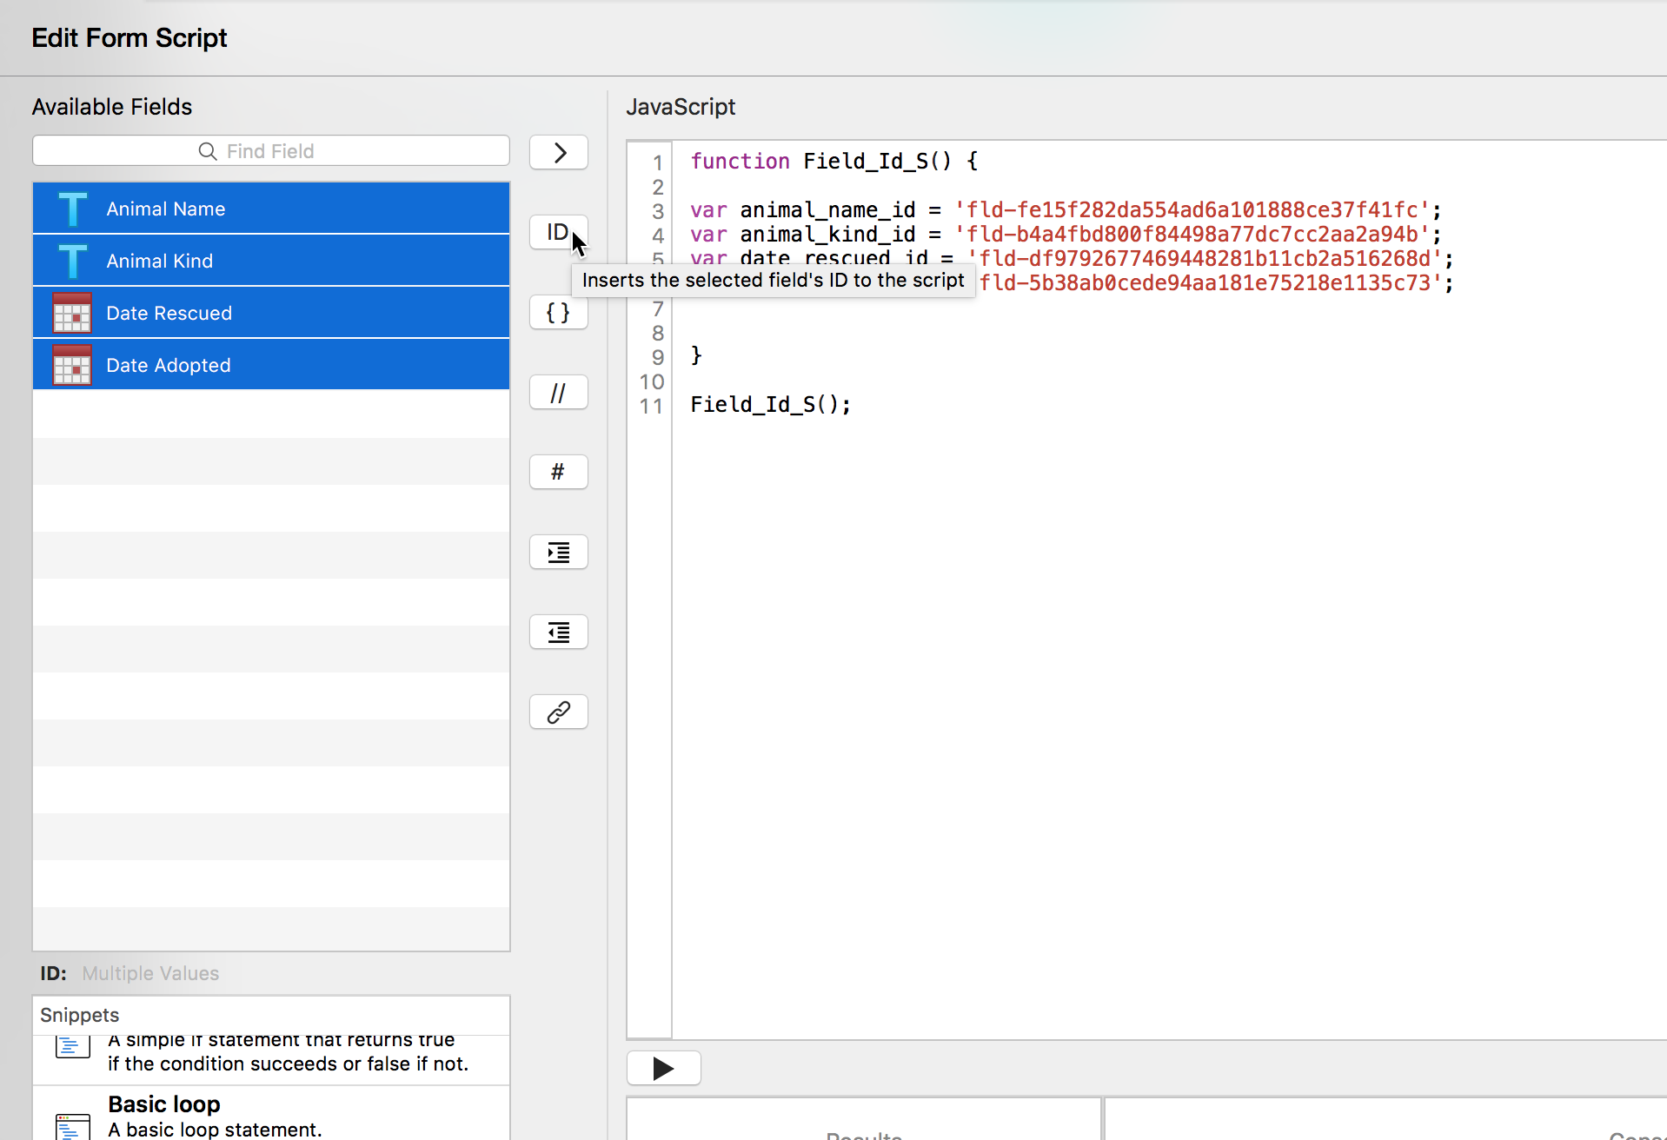Click the Date Rescued calendar icon
The width and height of the screenshot is (1667, 1140).
72,313
